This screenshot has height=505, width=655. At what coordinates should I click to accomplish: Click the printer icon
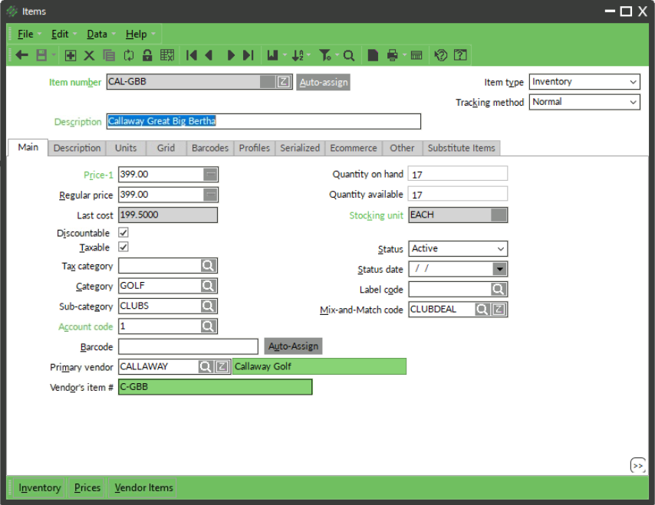(392, 55)
